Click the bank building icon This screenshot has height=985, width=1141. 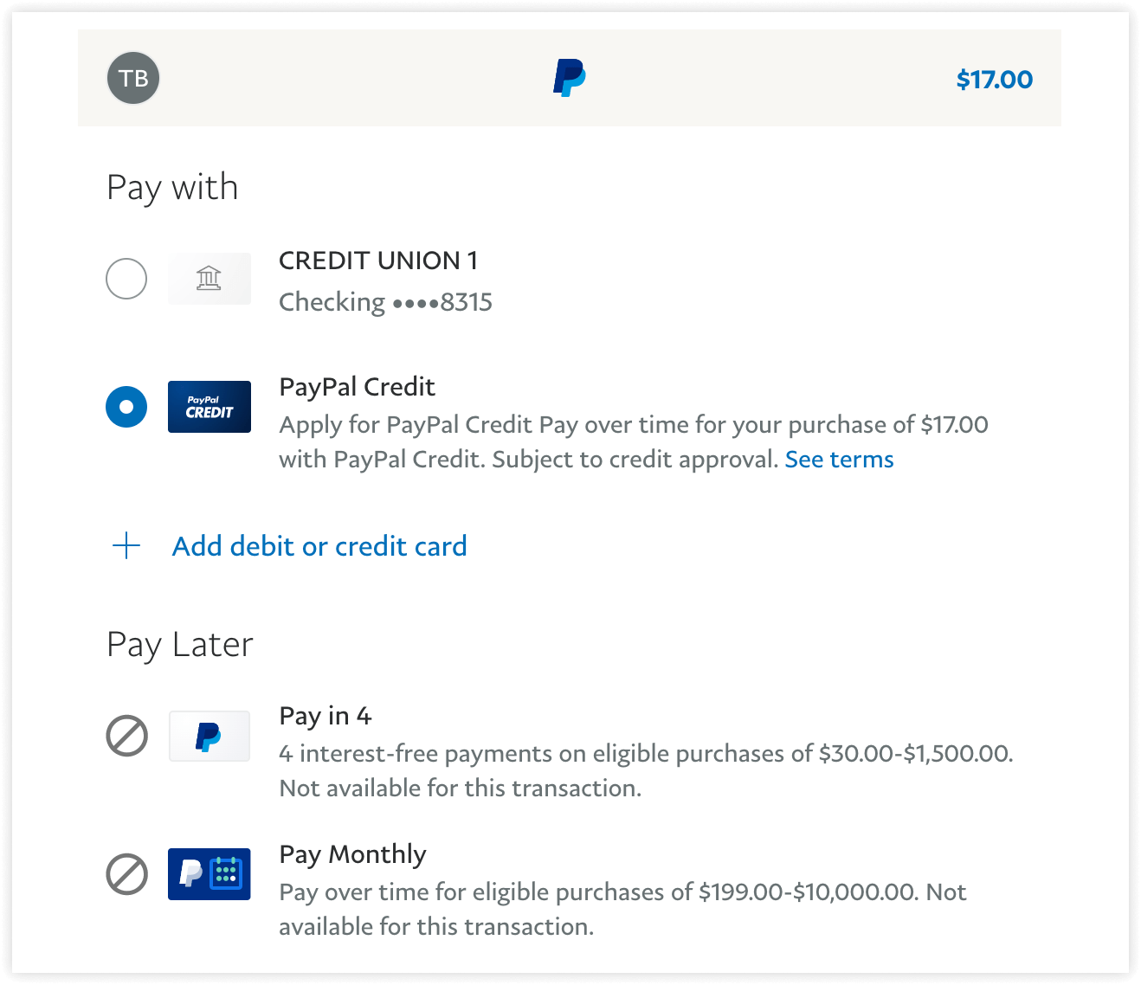coord(210,279)
